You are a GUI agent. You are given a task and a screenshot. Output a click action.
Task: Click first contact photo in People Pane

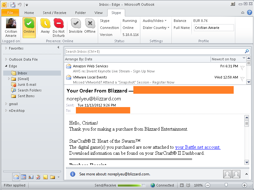coord(227,174)
